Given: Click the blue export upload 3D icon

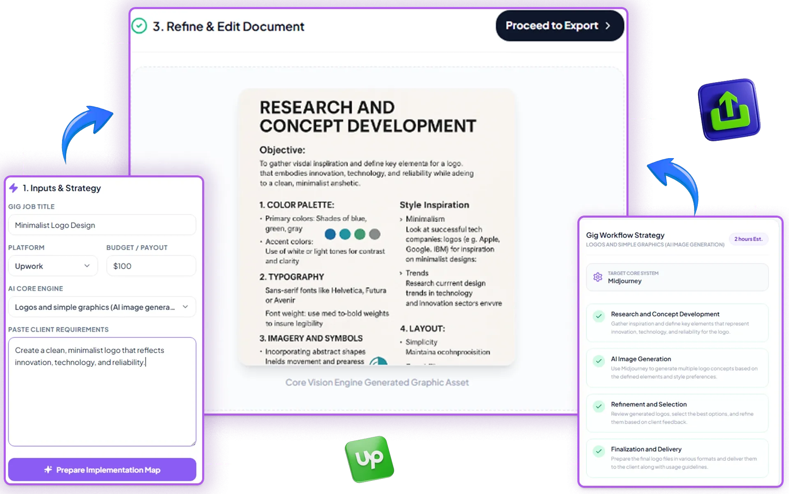Looking at the screenshot, I should point(729,110).
